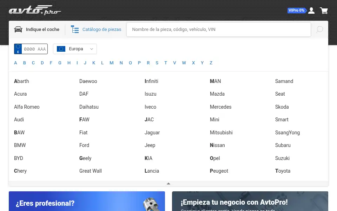Open the ¿Eres profesional? banner
The width and height of the screenshot is (337, 211).
pyautogui.click(x=87, y=201)
